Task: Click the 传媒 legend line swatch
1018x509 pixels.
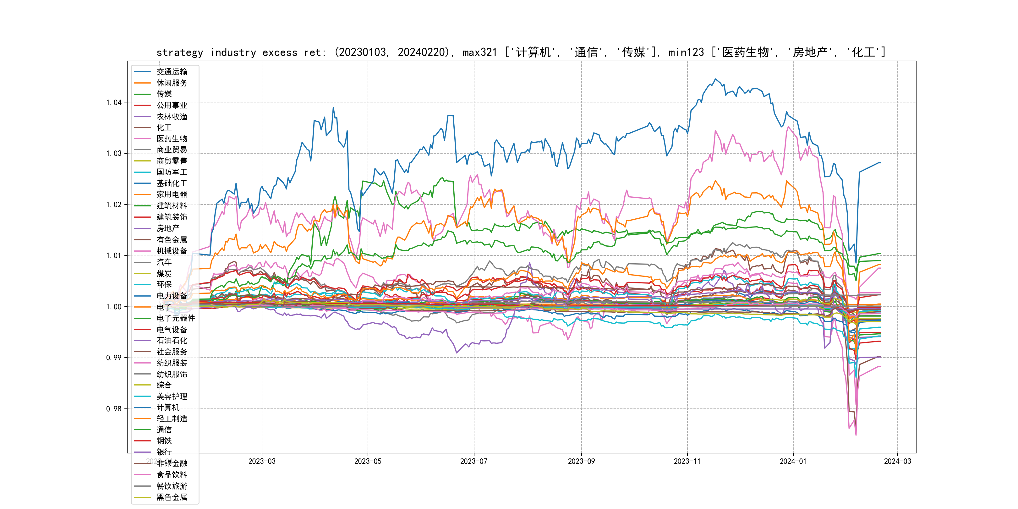Action: point(142,94)
